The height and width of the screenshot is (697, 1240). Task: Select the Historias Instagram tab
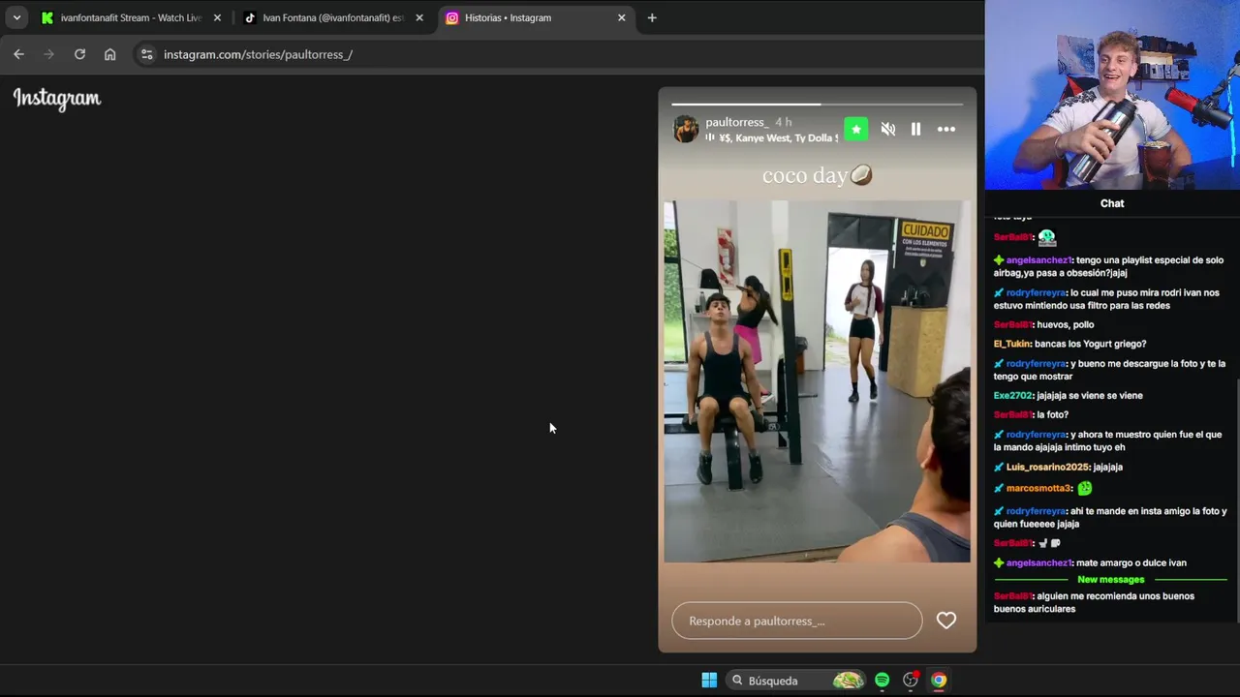pyautogui.click(x=536, y=17)
